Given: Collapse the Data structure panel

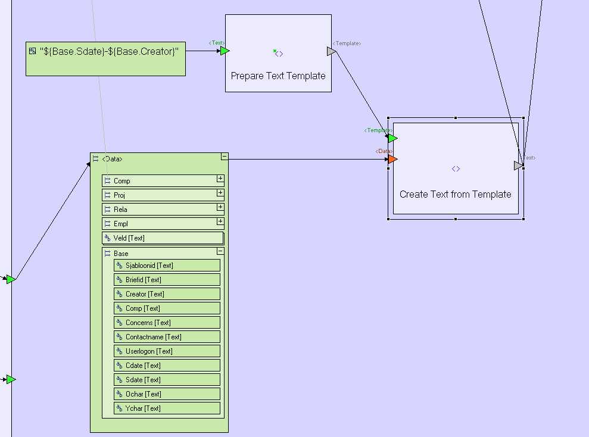Looking at the screenshot, I should click(224, 157).
